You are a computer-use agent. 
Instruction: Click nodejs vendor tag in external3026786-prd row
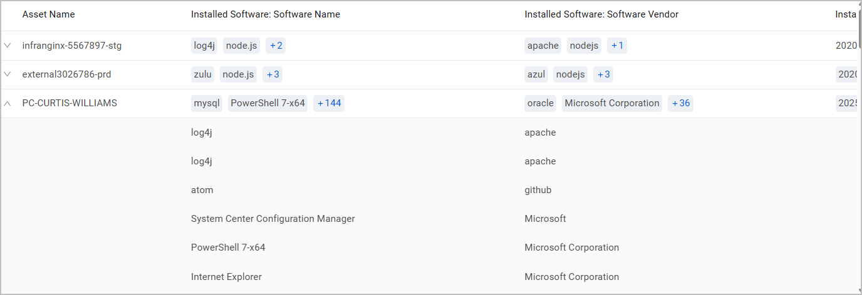pos(571,74)
